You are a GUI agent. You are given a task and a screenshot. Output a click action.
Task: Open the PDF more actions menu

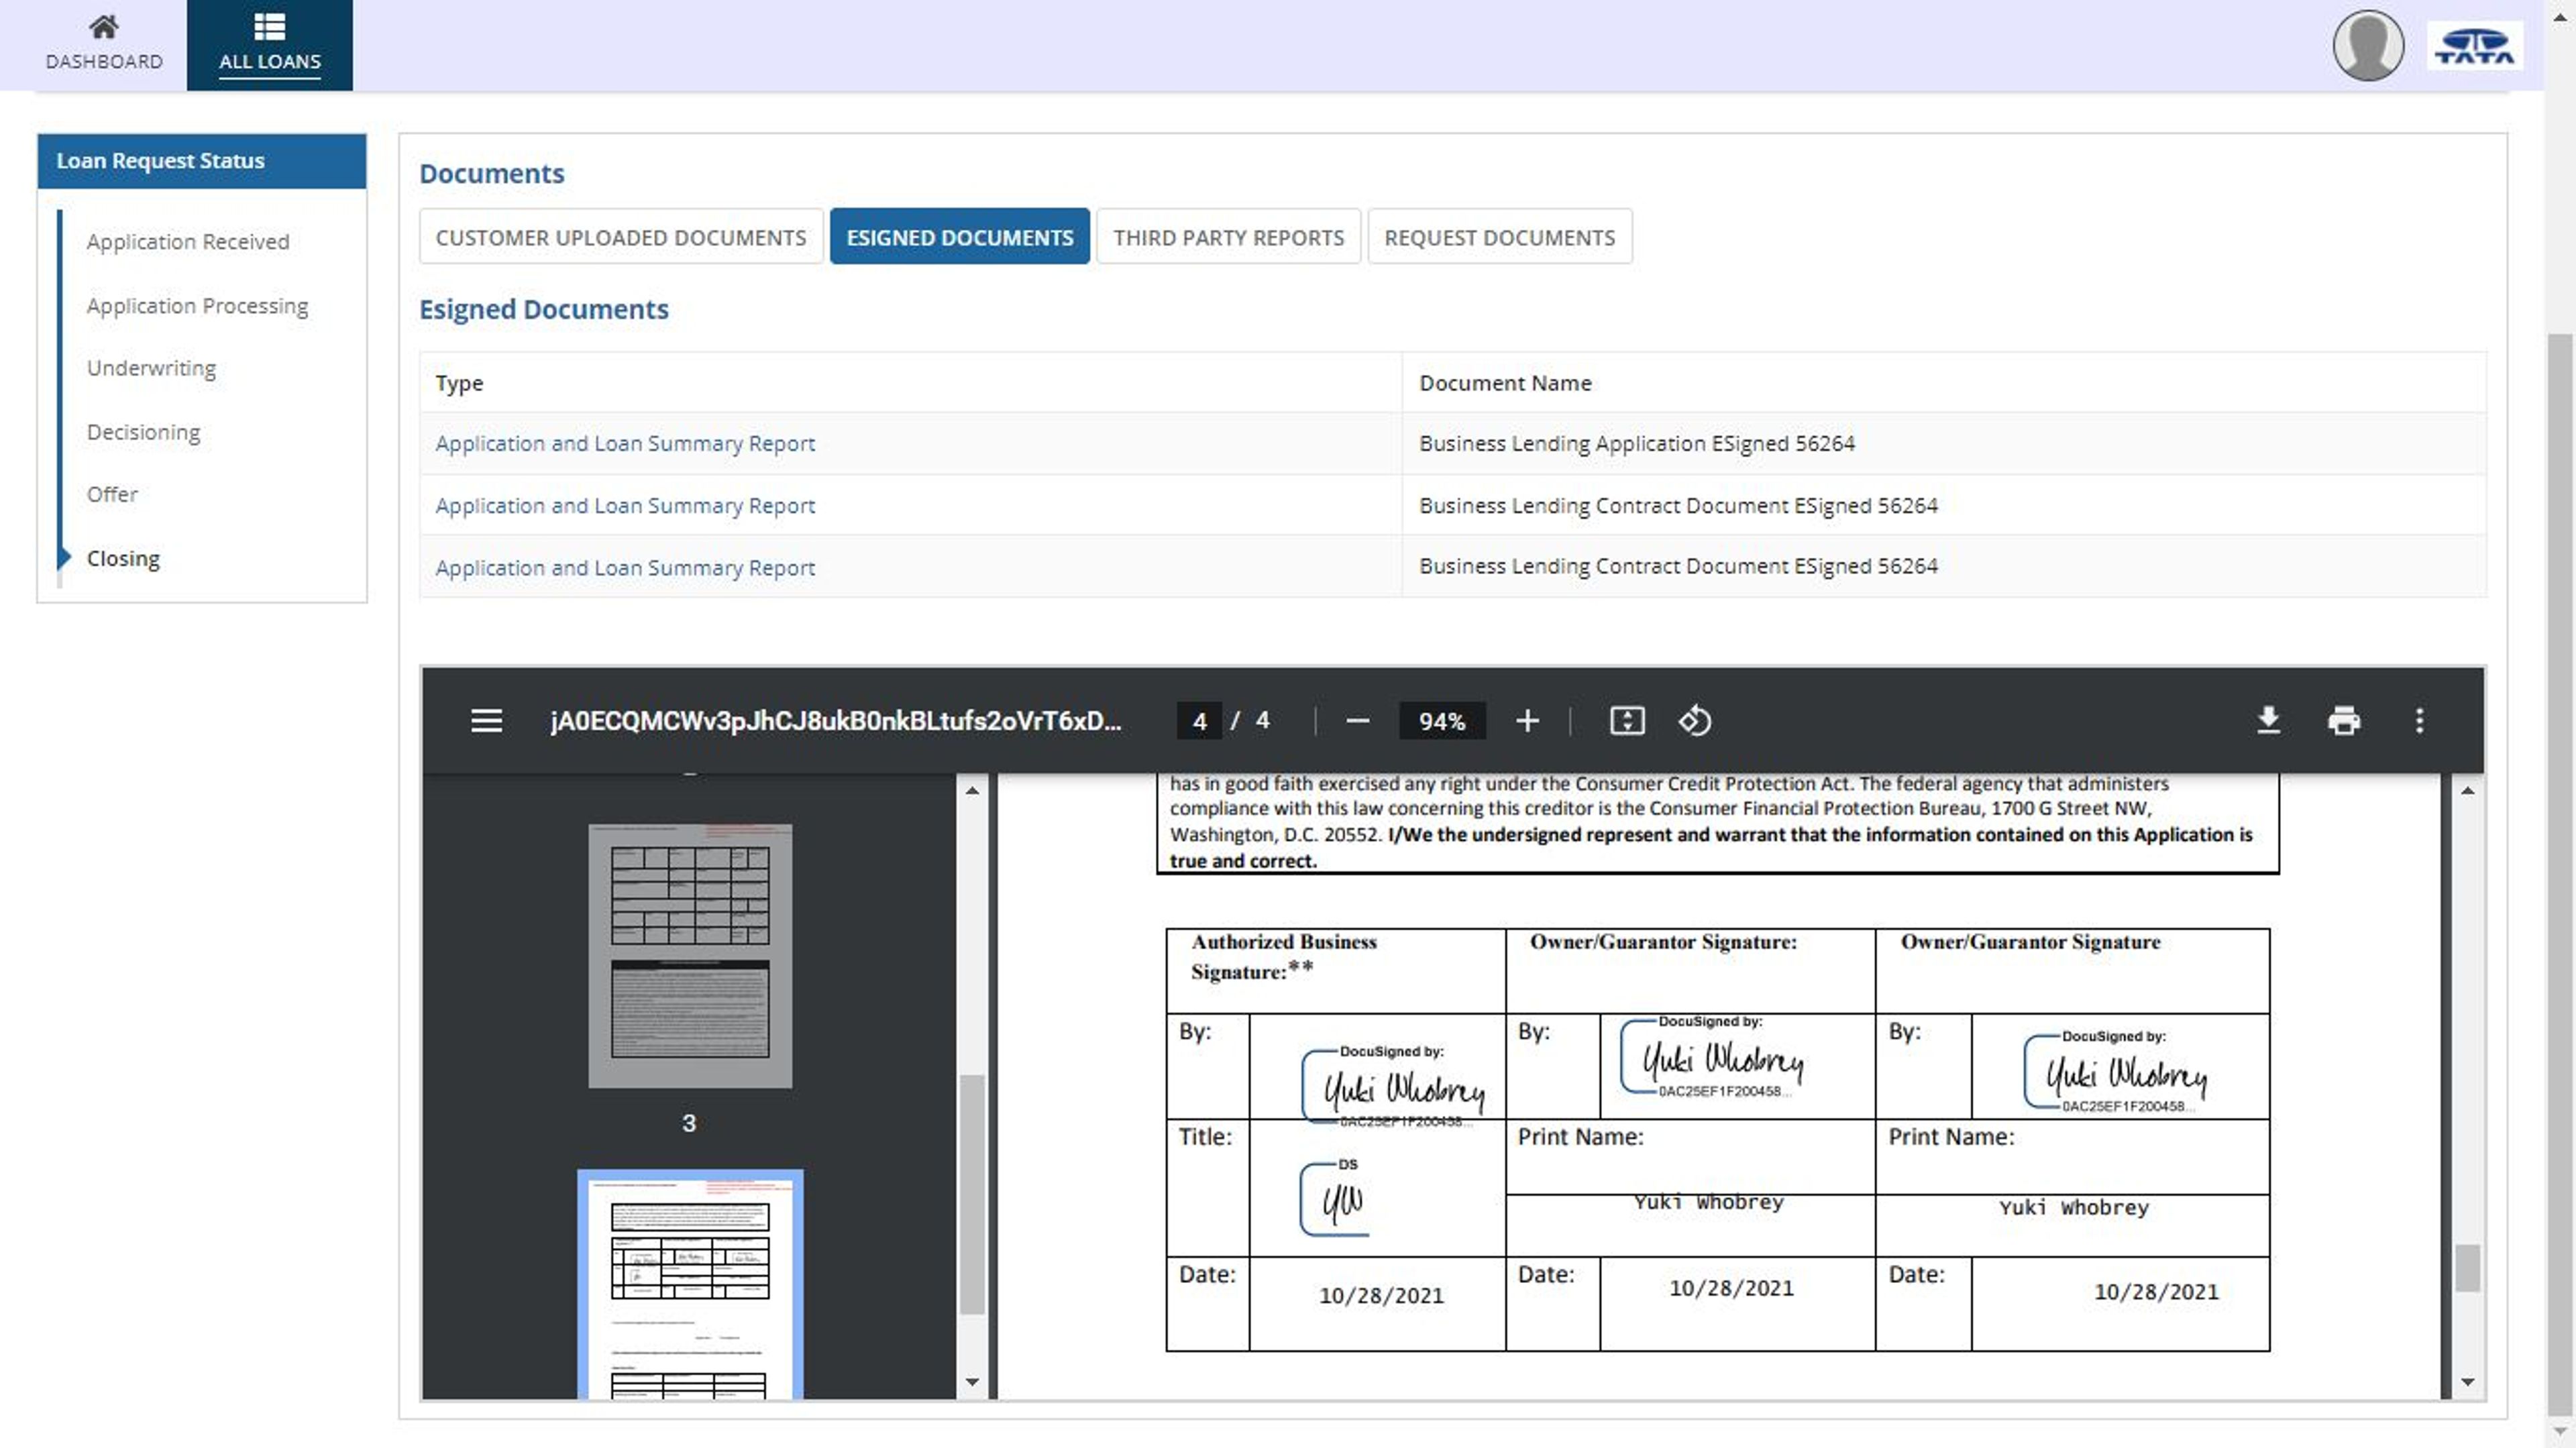click(2419, 720)
